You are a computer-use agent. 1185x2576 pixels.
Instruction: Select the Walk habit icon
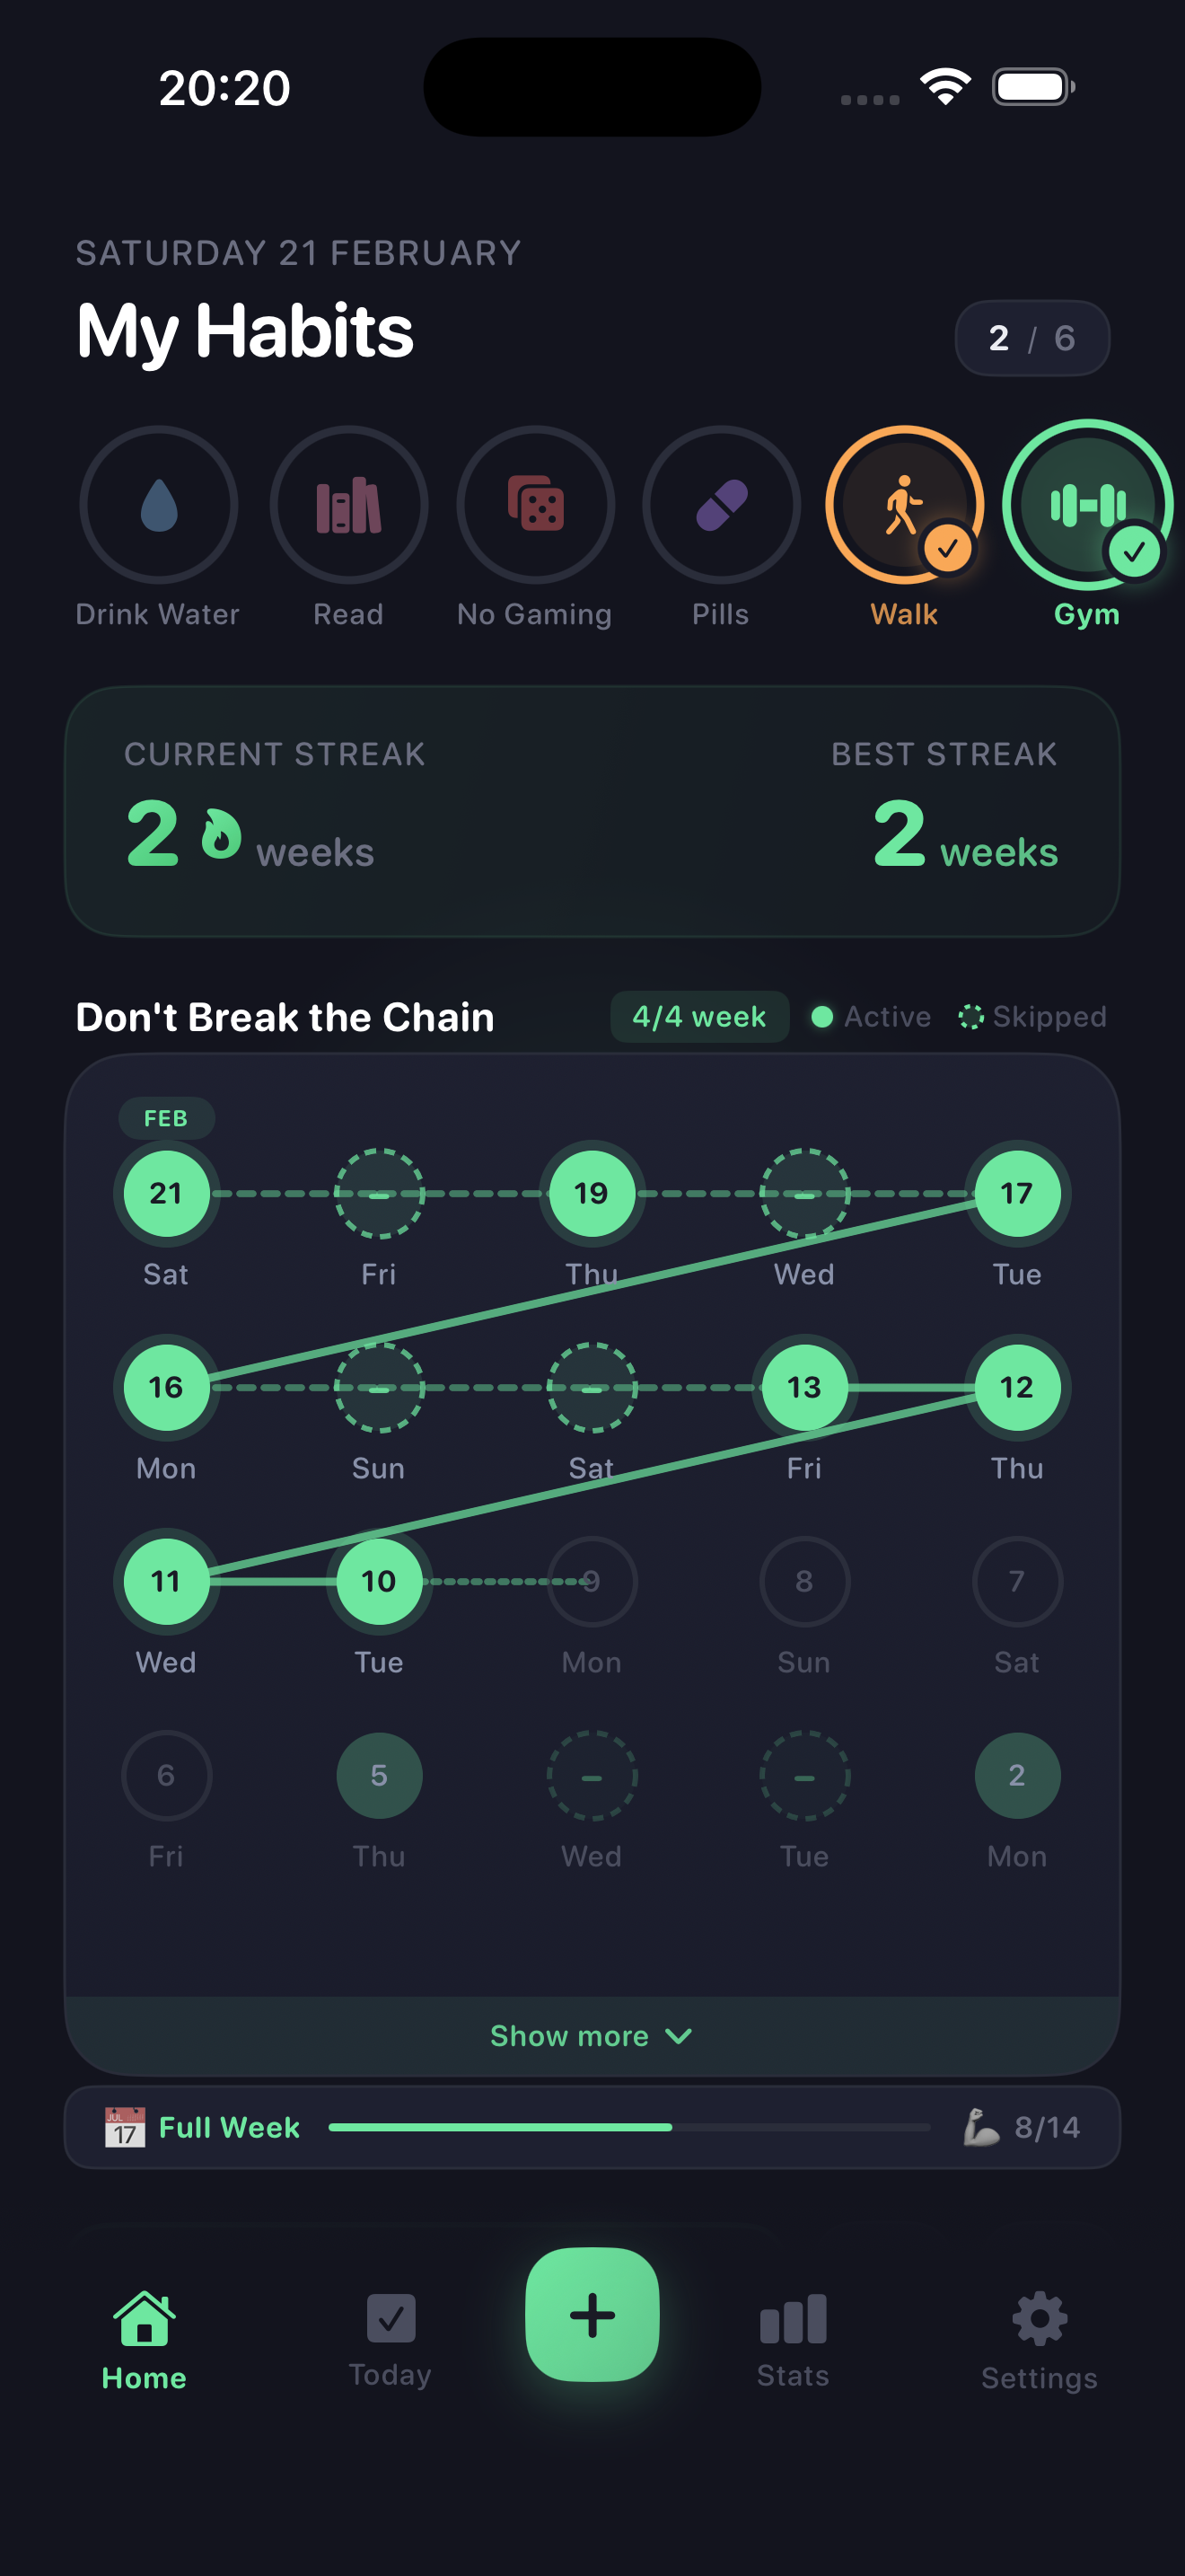tap(902, 505)
